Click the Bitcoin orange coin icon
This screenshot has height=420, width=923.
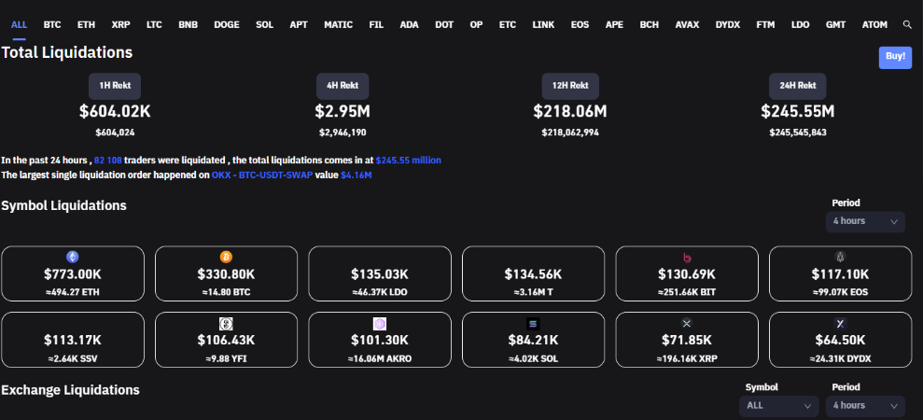[x=226, y=257]
